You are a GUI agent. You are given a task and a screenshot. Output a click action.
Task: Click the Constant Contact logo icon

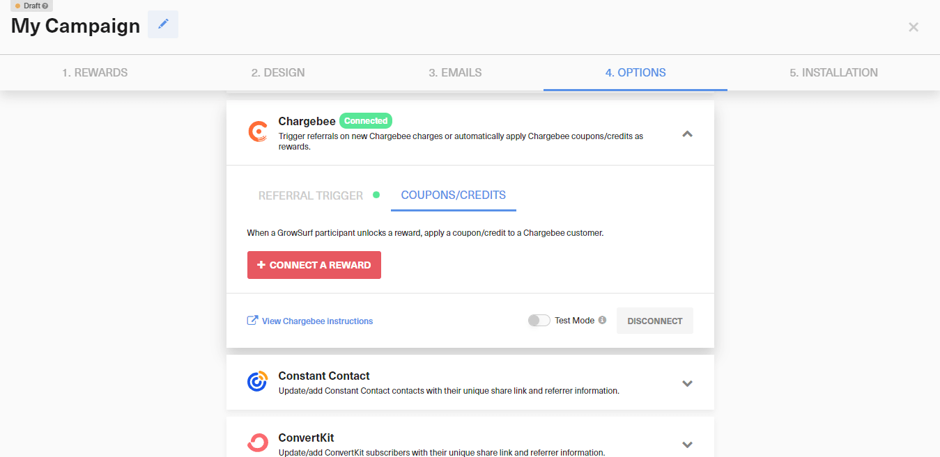[x=257, y=381]
